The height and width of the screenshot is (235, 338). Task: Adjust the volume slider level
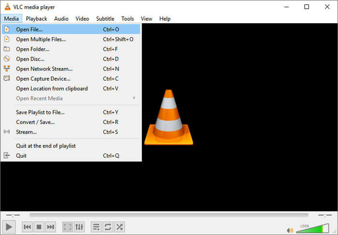[311, 229]
